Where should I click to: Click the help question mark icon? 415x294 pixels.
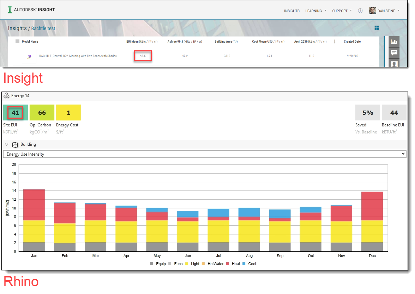[360, 11]
